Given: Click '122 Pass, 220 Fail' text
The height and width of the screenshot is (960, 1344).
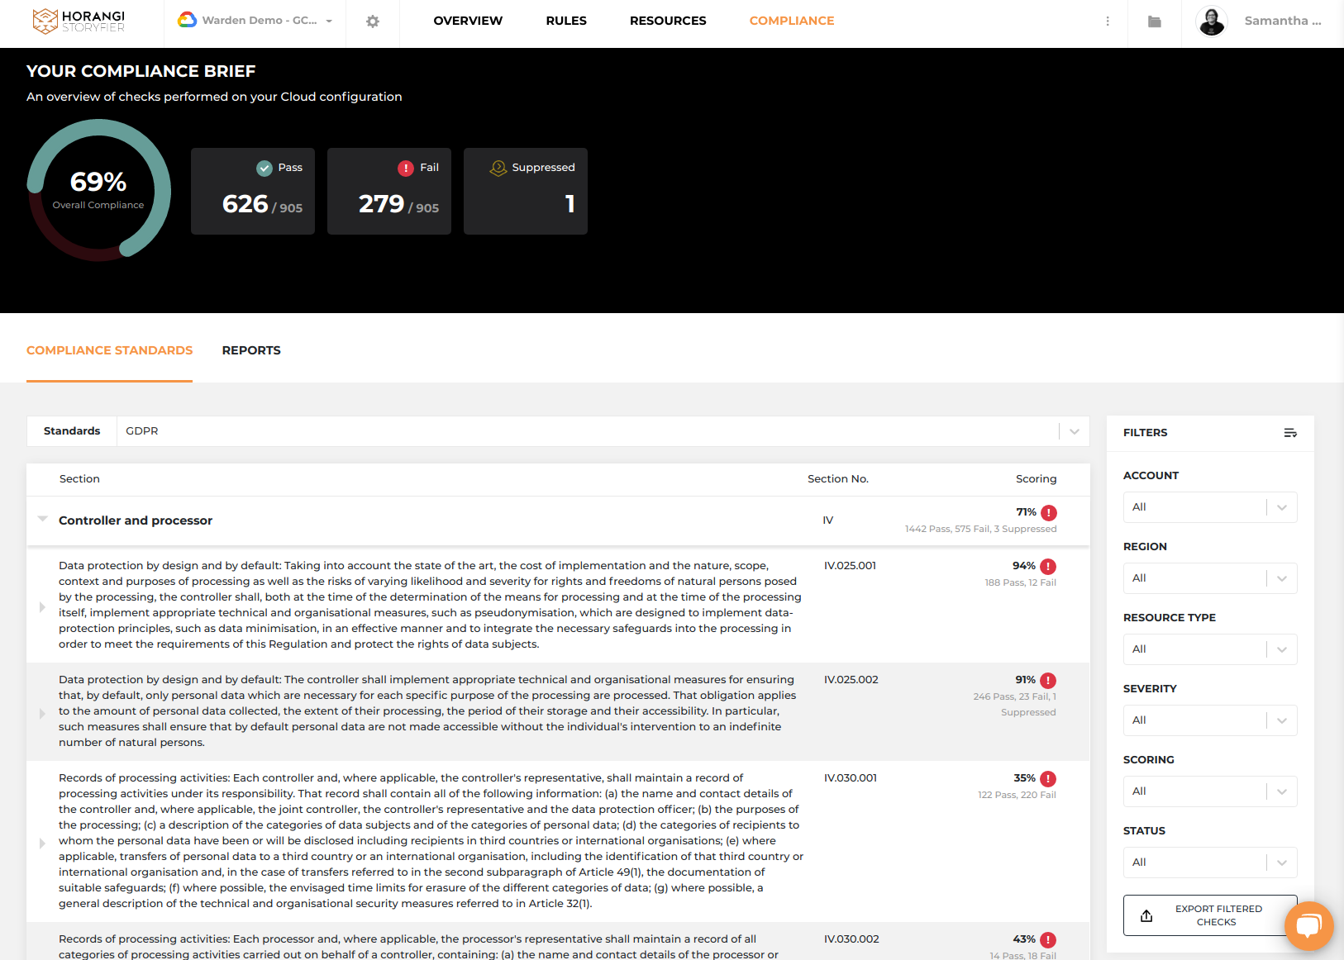Looking at the screenshot, I should 1017,796.
